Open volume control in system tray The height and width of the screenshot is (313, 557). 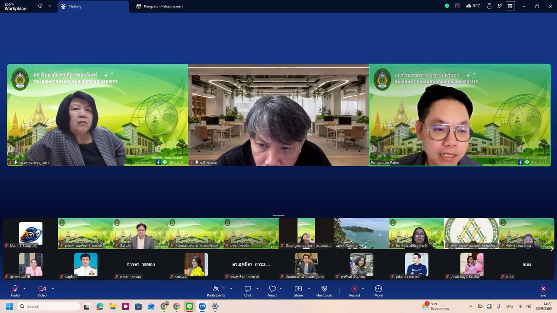[529, 306]
